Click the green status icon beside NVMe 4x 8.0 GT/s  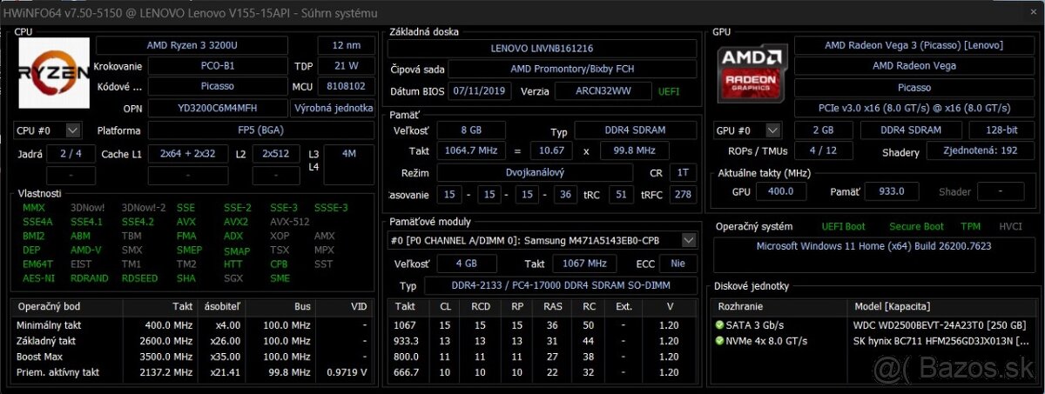[720, 340]
